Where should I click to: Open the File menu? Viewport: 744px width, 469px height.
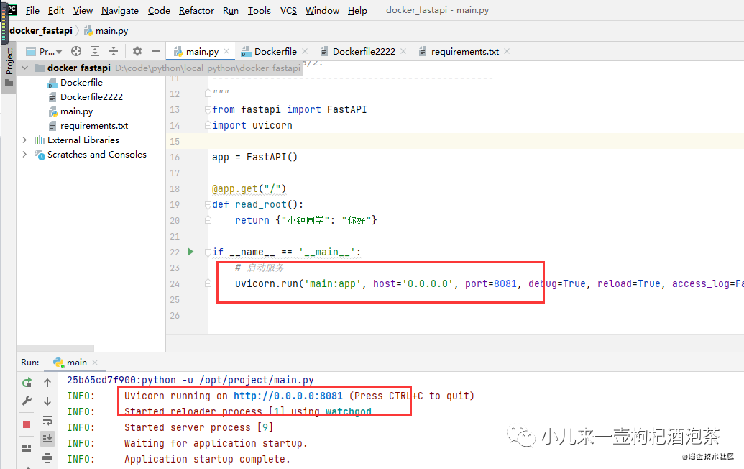point(32,11)
